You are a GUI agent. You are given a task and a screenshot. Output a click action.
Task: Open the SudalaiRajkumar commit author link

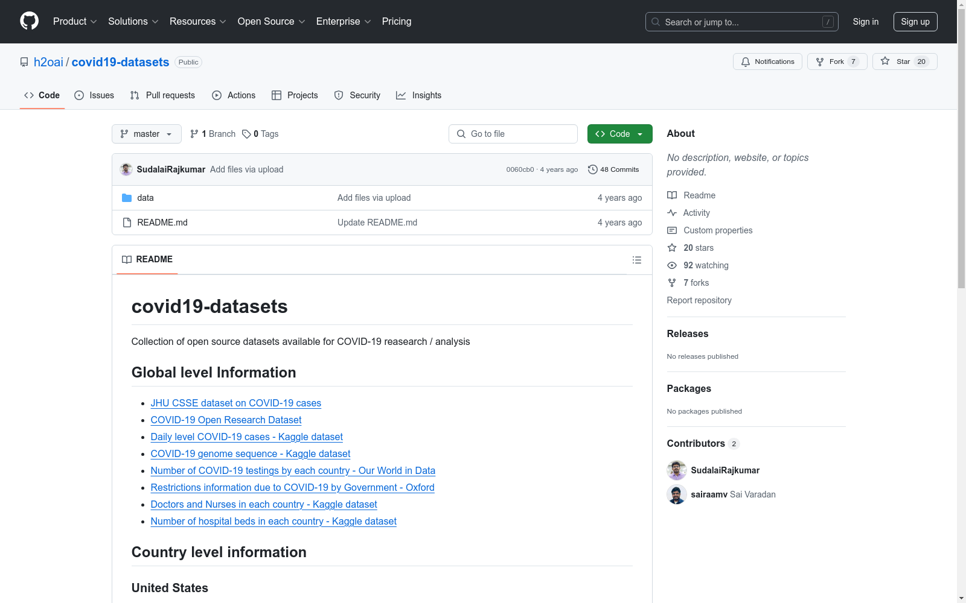pos(171,169)
